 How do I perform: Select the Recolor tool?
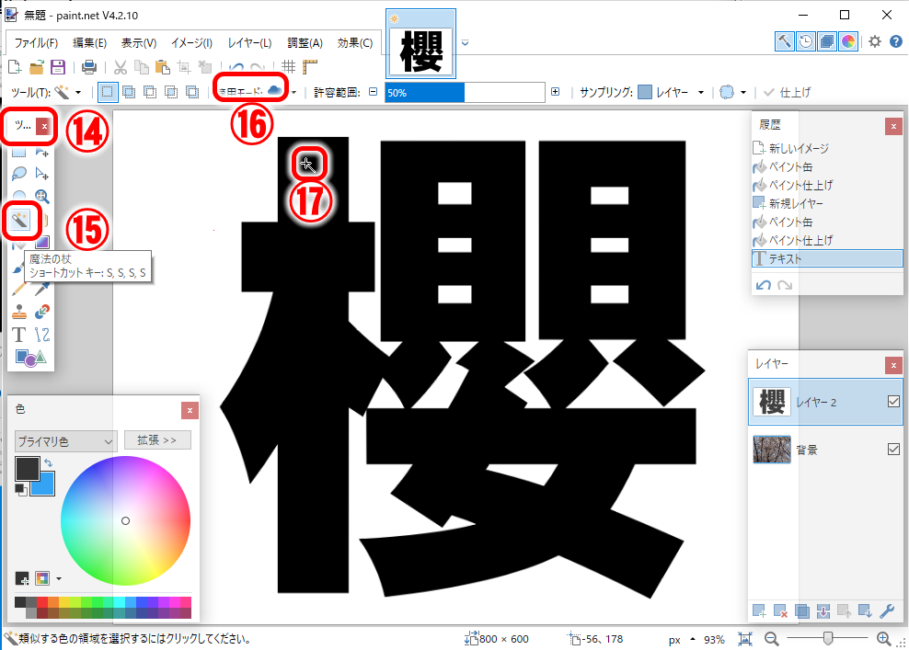(x=41, y=311)
